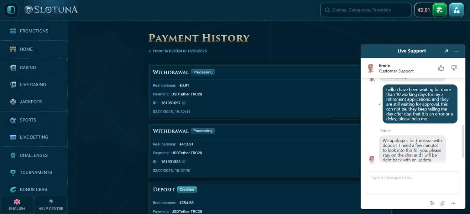This screenshot has width=470, height=214.
Task: Rate the chat with thumbs up
Action: pos(441,68)
